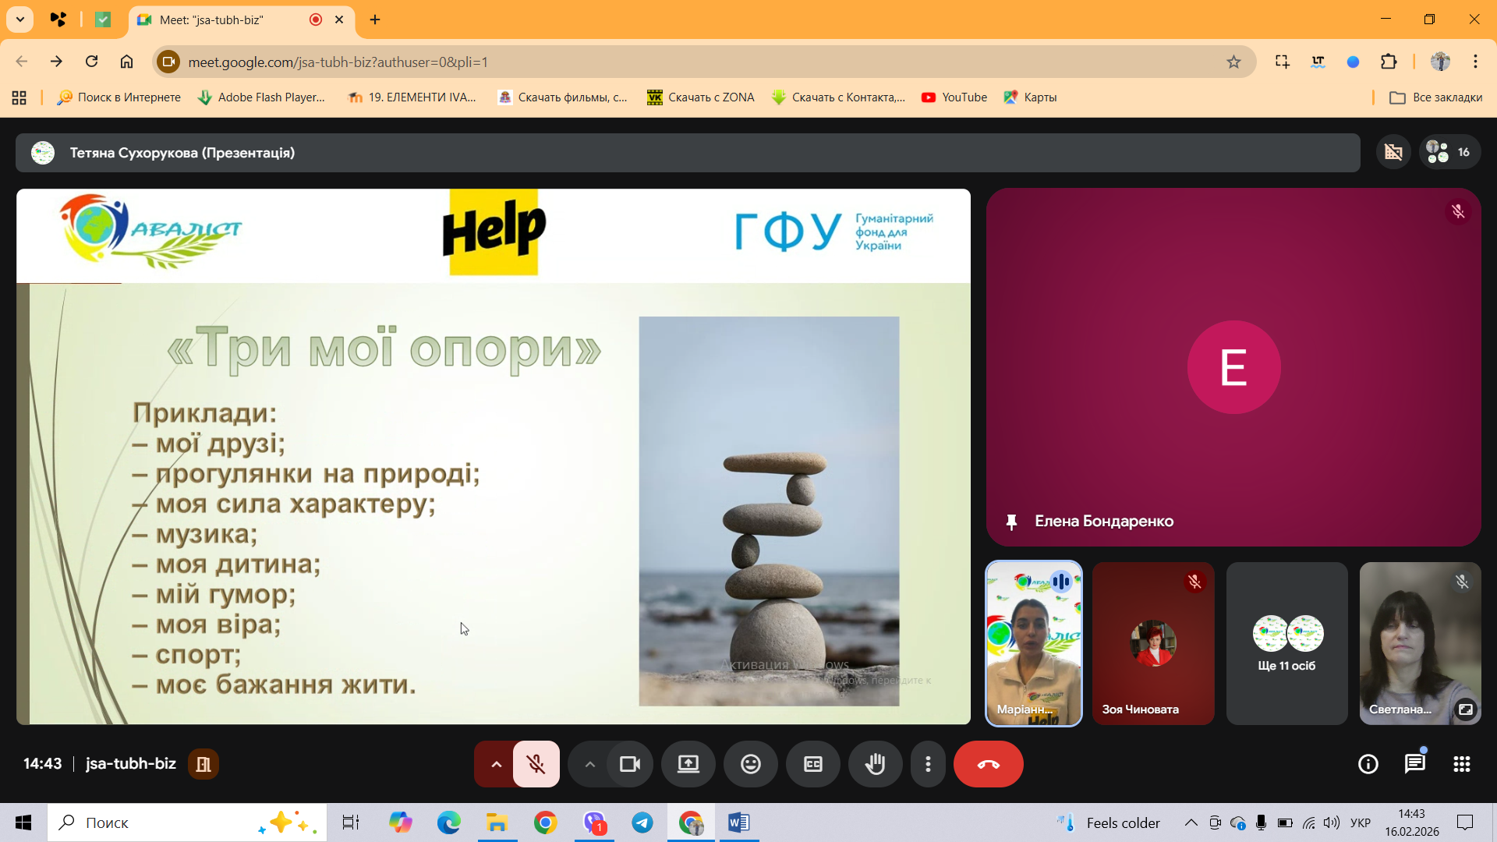Open 'Все закладки' bookmarks folder
The image size is (1497, 842).
[1436, 97]
